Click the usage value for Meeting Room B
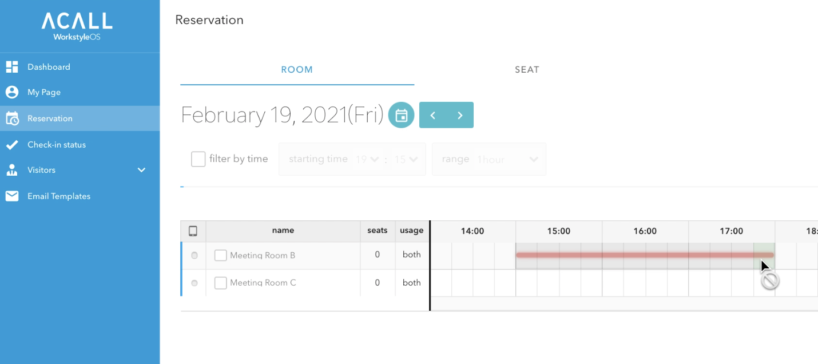The width and height of the screenshot is (818, 364). [412, 255]
